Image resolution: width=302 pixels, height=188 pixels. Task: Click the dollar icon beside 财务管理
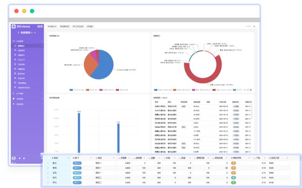[x=18, y=32]
